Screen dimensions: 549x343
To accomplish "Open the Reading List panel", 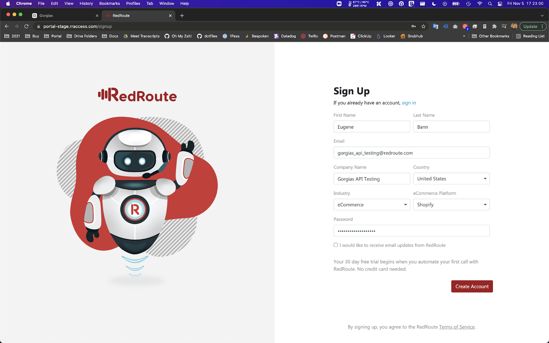I will (530, 36).
